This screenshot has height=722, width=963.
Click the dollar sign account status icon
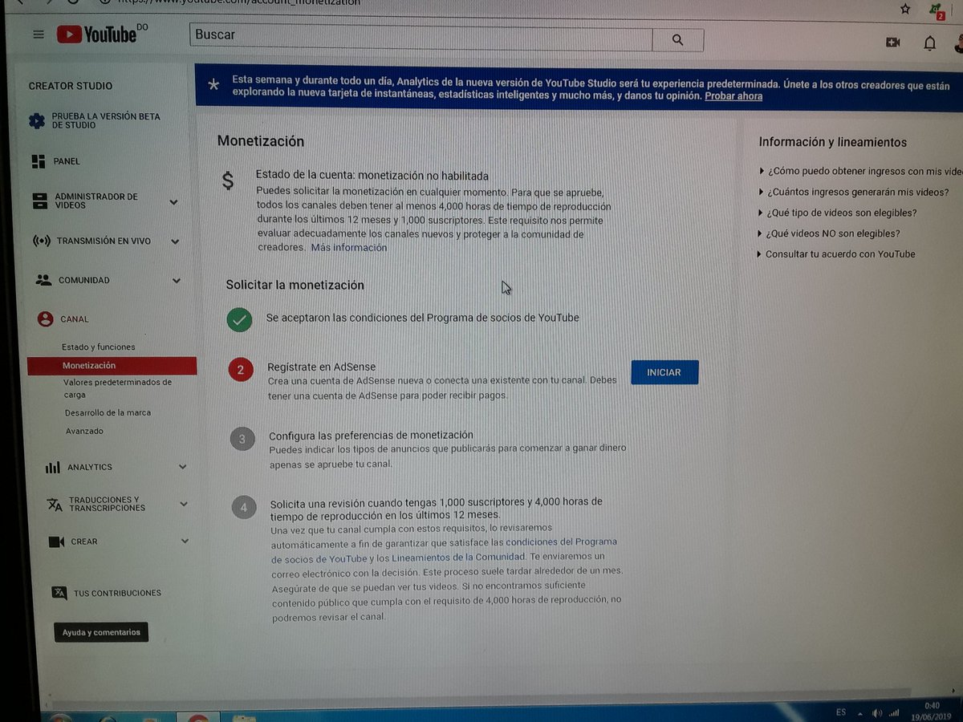228,180
